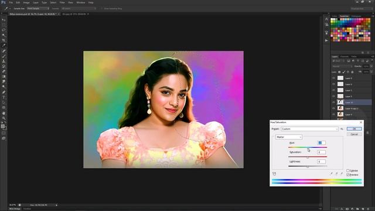Hide Layer 6 via eye icon
Viewport: 375px width, 211px height.
(x=333, y=84)
